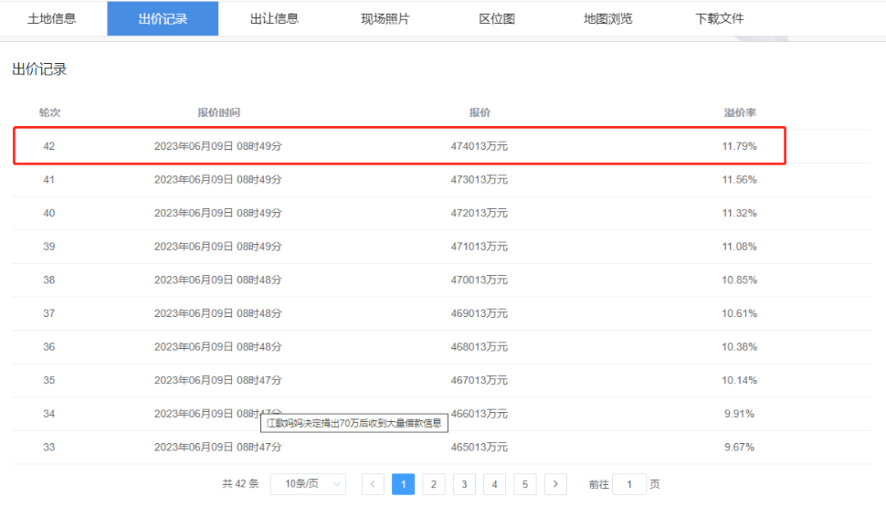Click the 466013万元 bid cell
Viewport: 886px width, 507px height.
click(x=479, y=414)
